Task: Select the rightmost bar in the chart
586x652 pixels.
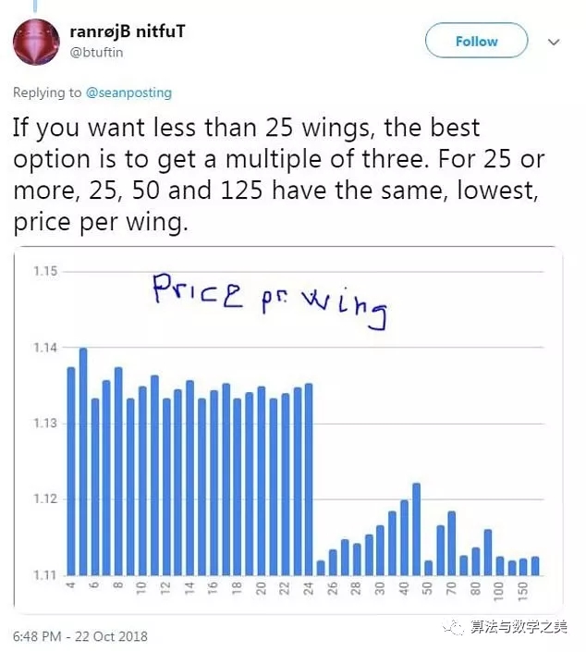Action: pos(535,565)
